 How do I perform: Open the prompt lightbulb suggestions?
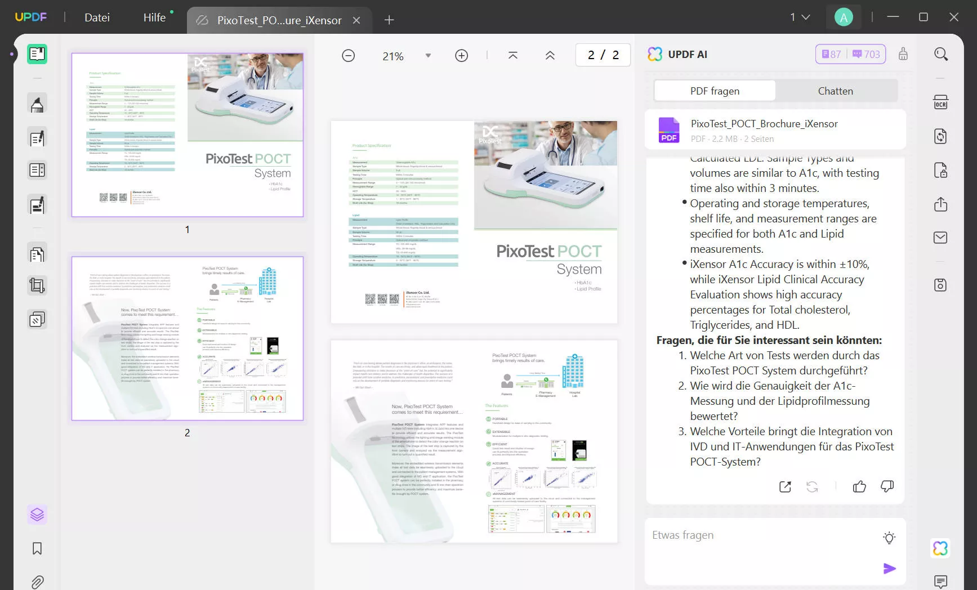889,538
